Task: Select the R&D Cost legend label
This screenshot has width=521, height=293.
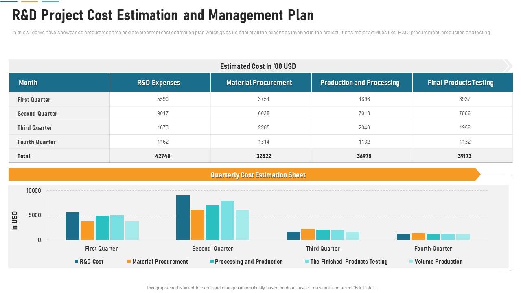Action: click(x=92, y=262)
